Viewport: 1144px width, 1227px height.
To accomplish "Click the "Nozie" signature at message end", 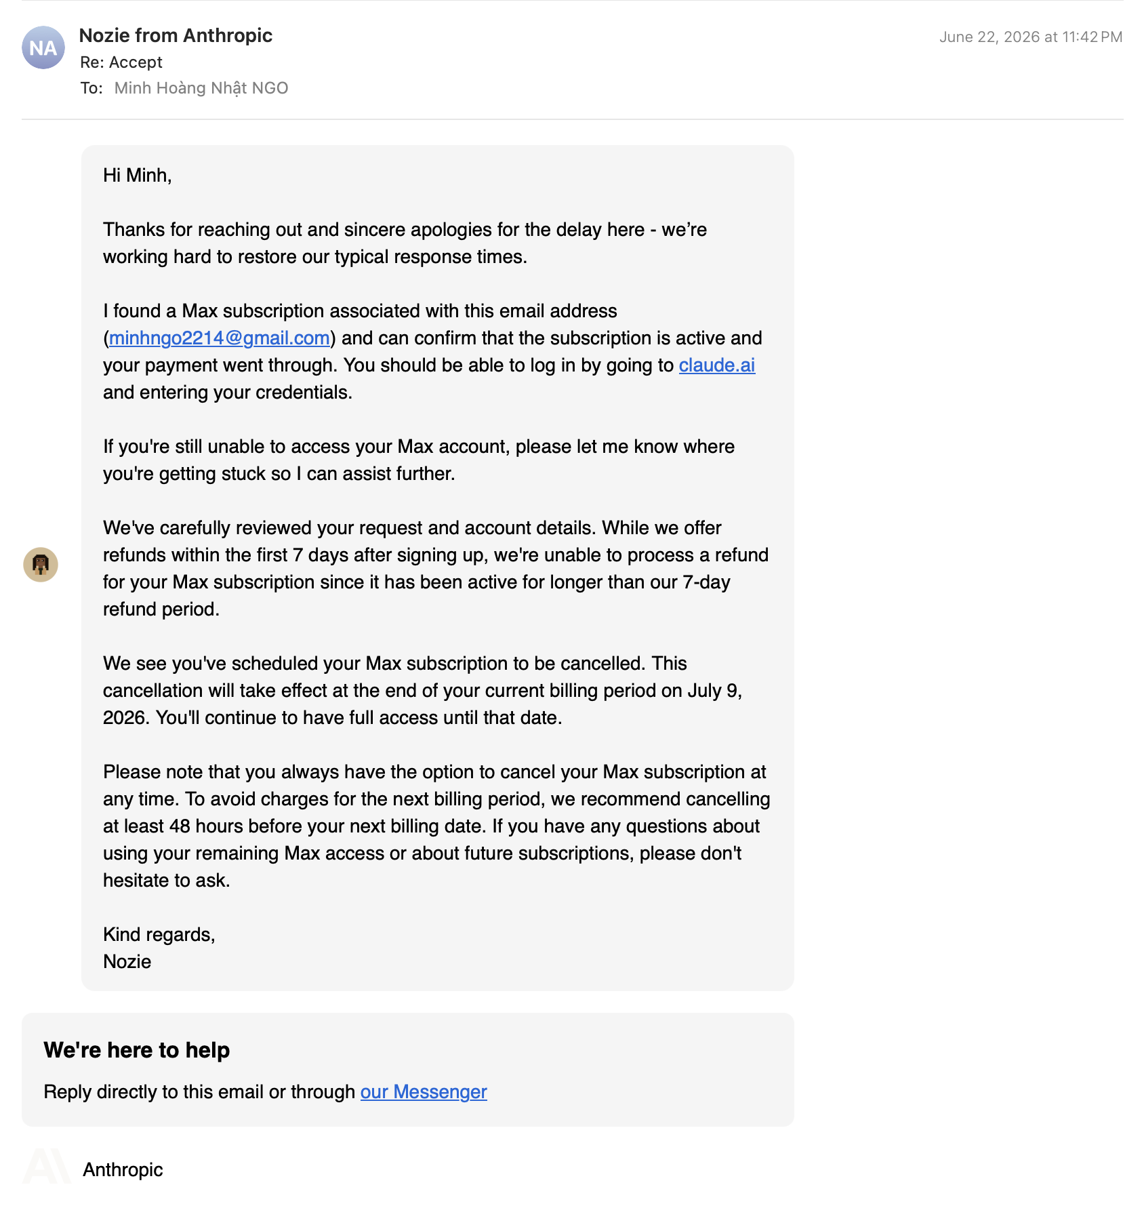I will pos(127,962).
